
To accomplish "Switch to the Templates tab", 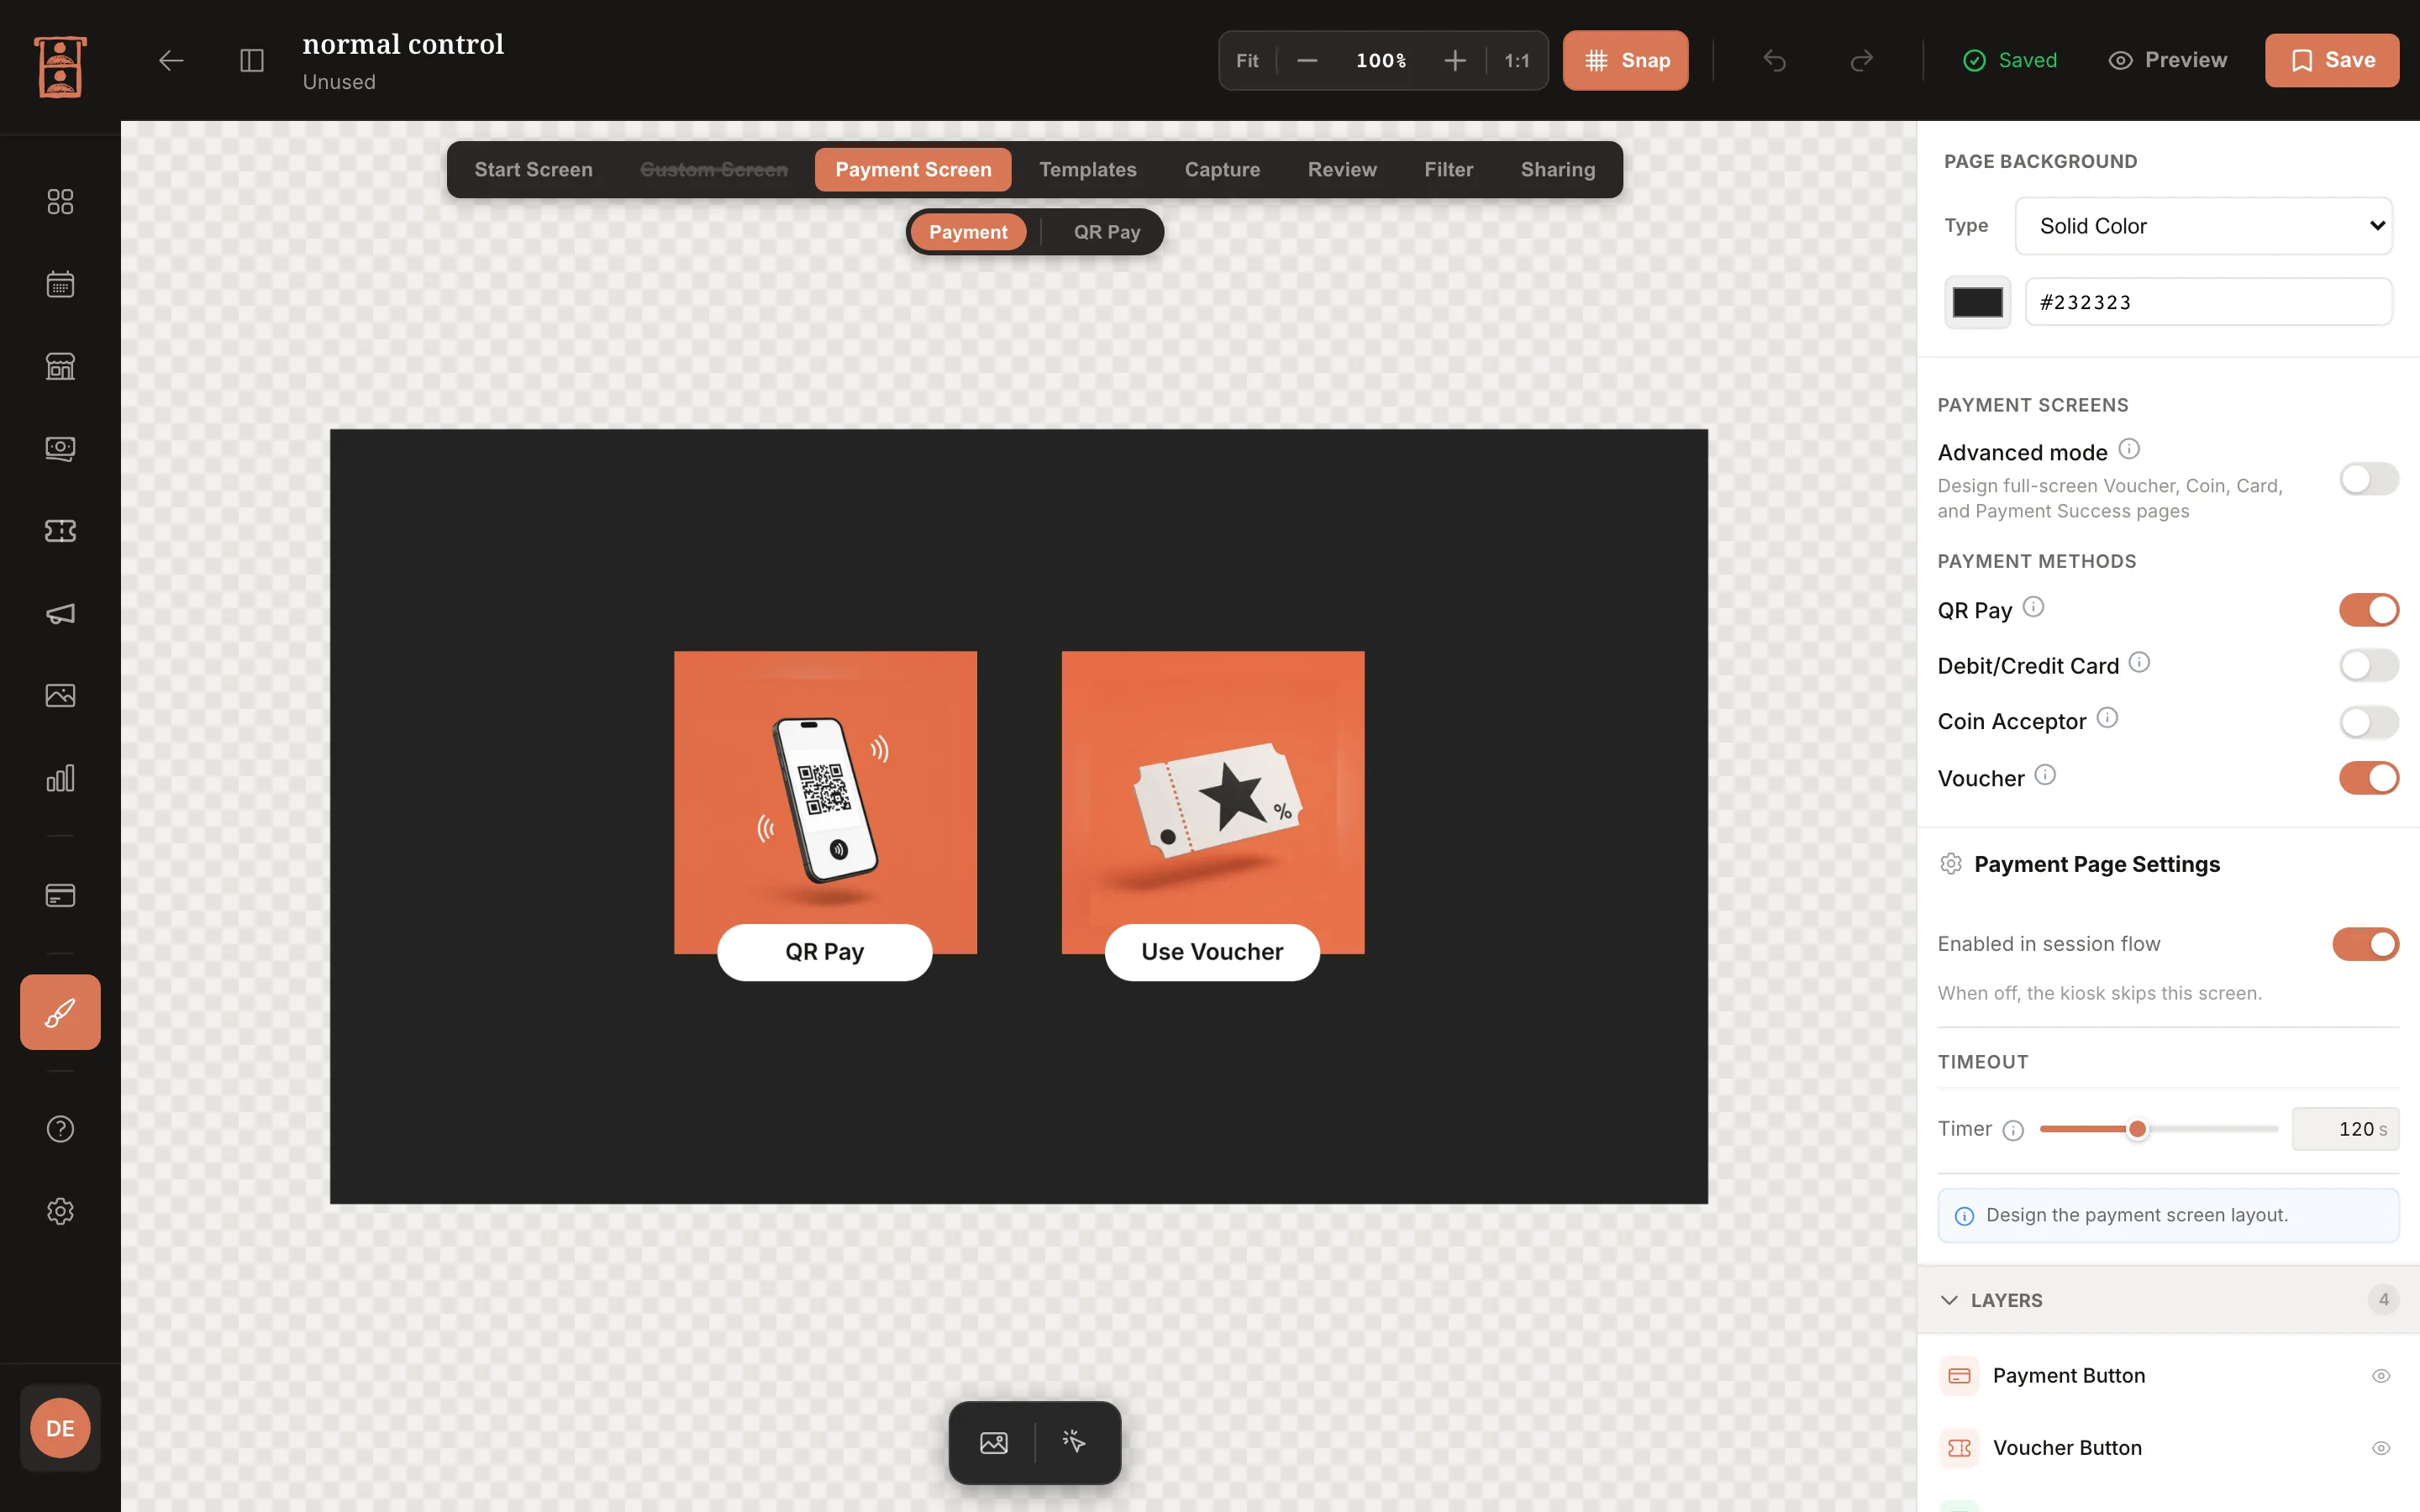I will click(x=1088, y=170).
